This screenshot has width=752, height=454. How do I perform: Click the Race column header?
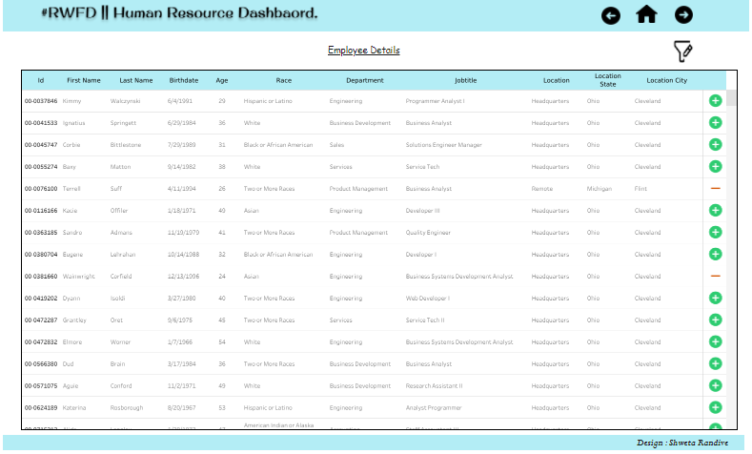[283, 81]
